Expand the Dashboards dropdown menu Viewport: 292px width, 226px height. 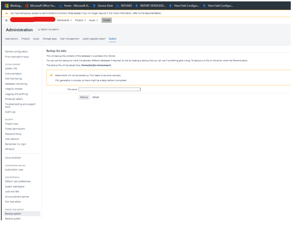point(64,20)
